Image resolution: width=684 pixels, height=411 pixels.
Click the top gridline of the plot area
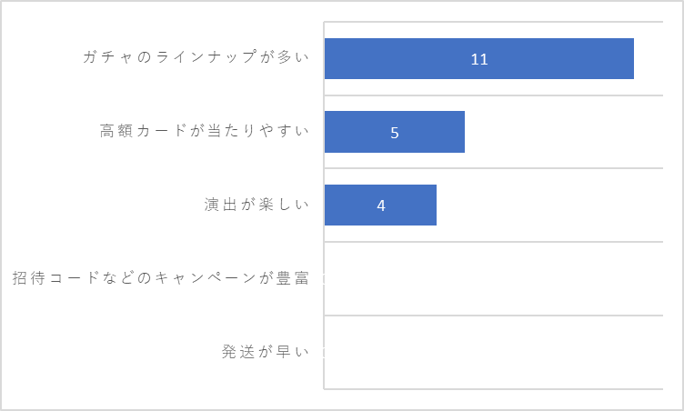coord(493,22)
